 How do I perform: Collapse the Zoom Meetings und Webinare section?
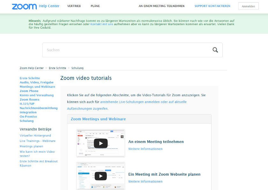pyautogui.click(x=98, y=119)
